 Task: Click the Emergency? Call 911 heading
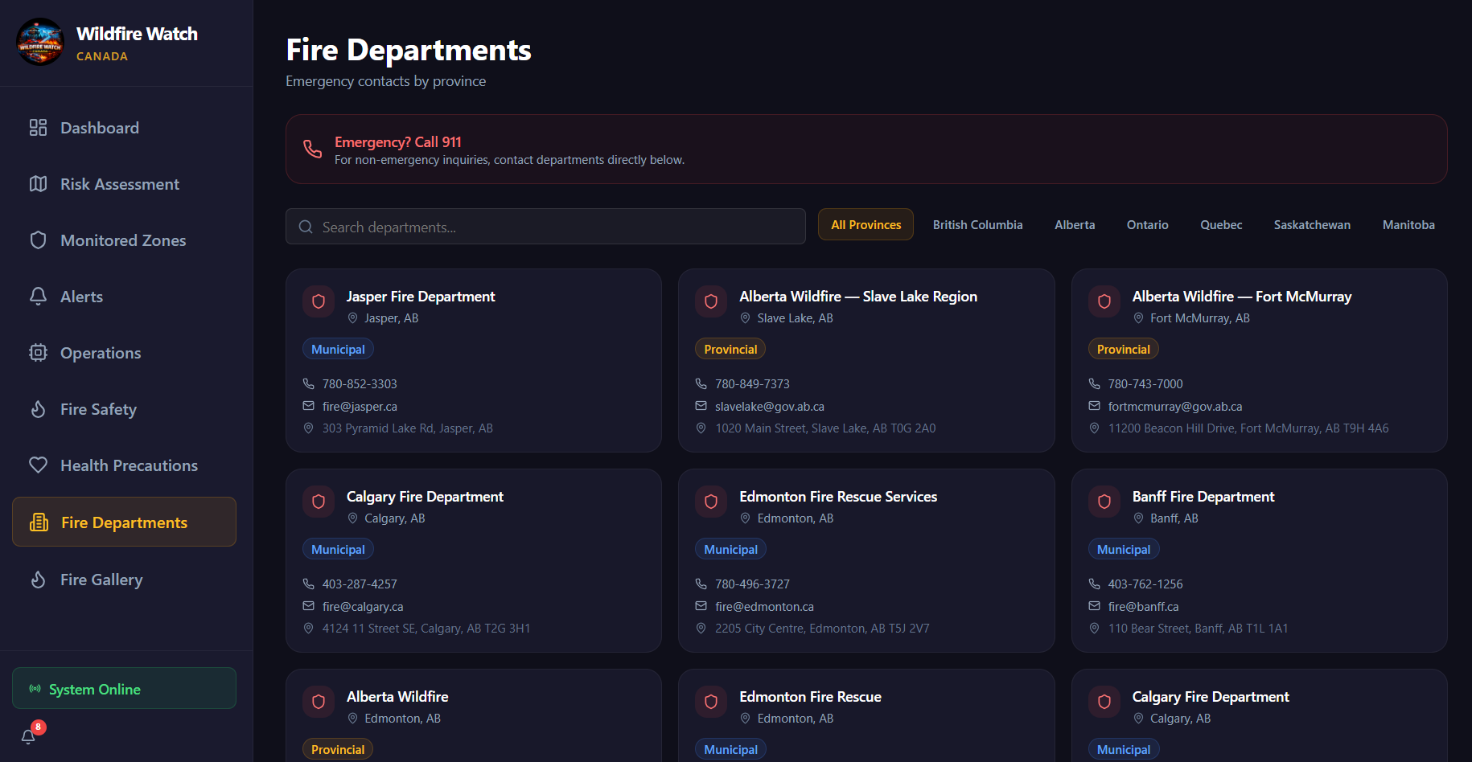398,142
